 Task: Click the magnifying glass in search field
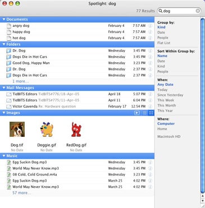tap(161, 11)
